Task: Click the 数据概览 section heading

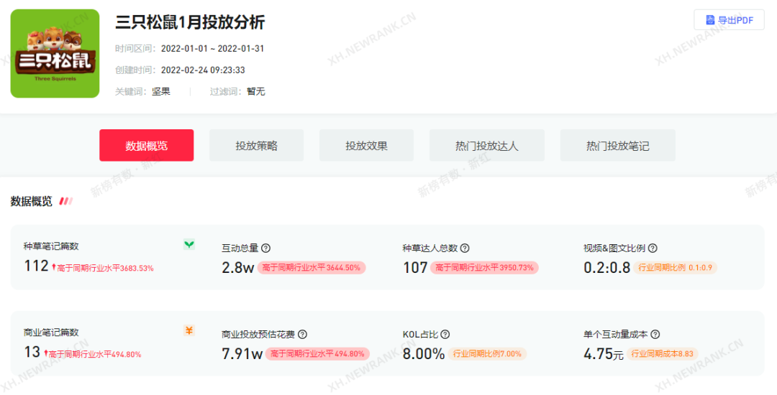Action: [x=31, y=201]
